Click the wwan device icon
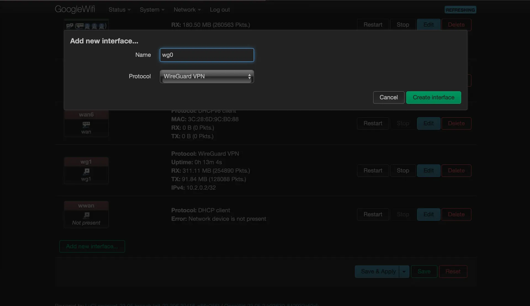Viewport: 530px width, 306px height. 86,215
